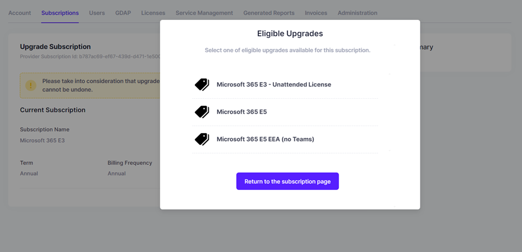Image resolution: width=522 pixels, height=252 pixels.
Task: Open the Service Management tab
Action: pyautogui.click(x=204, y=13)
